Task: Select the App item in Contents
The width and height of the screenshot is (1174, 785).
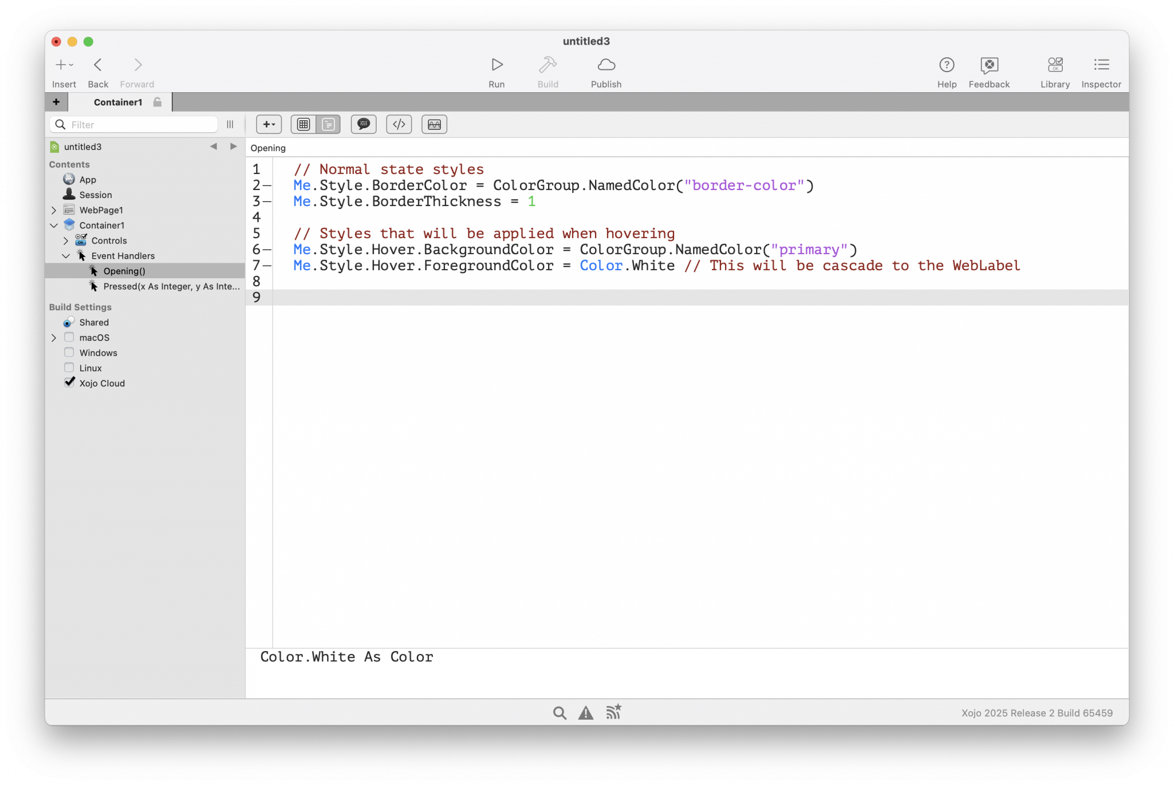Action: pyautogui.click(x=88, y=180)
